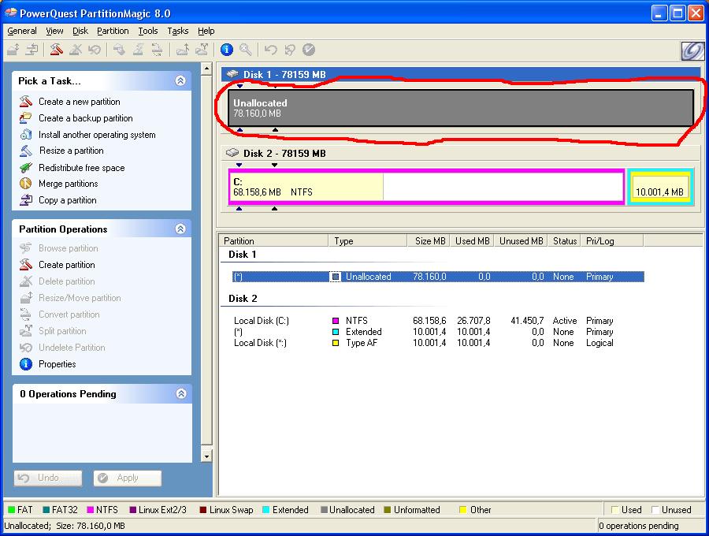Click the Pri/Log column header

(x=612, y=240)
